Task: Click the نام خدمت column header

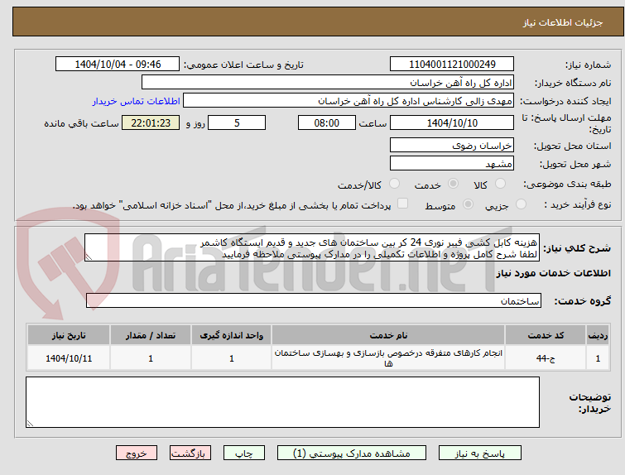Action: pyautogui.click(x=388, y=335)
